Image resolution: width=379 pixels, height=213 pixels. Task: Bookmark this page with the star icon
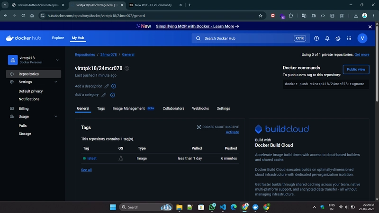(260, 16)
